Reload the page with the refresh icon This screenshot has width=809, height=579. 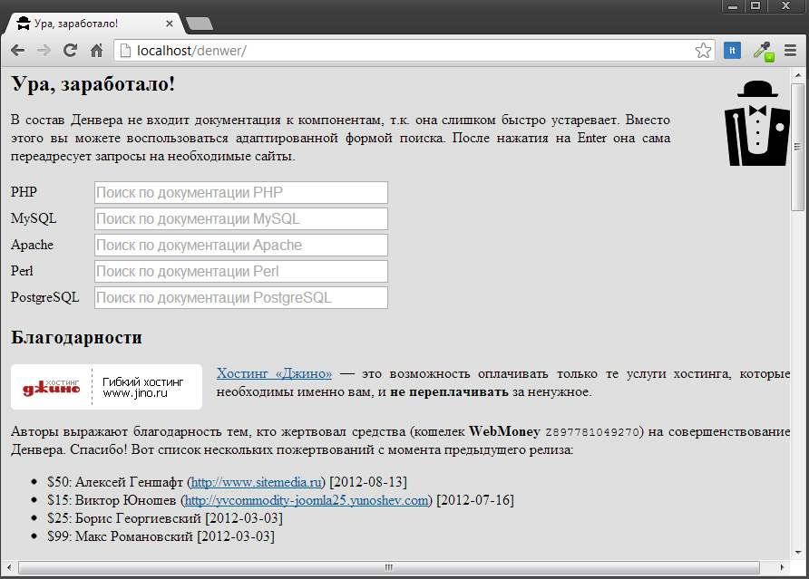(70, 51)
